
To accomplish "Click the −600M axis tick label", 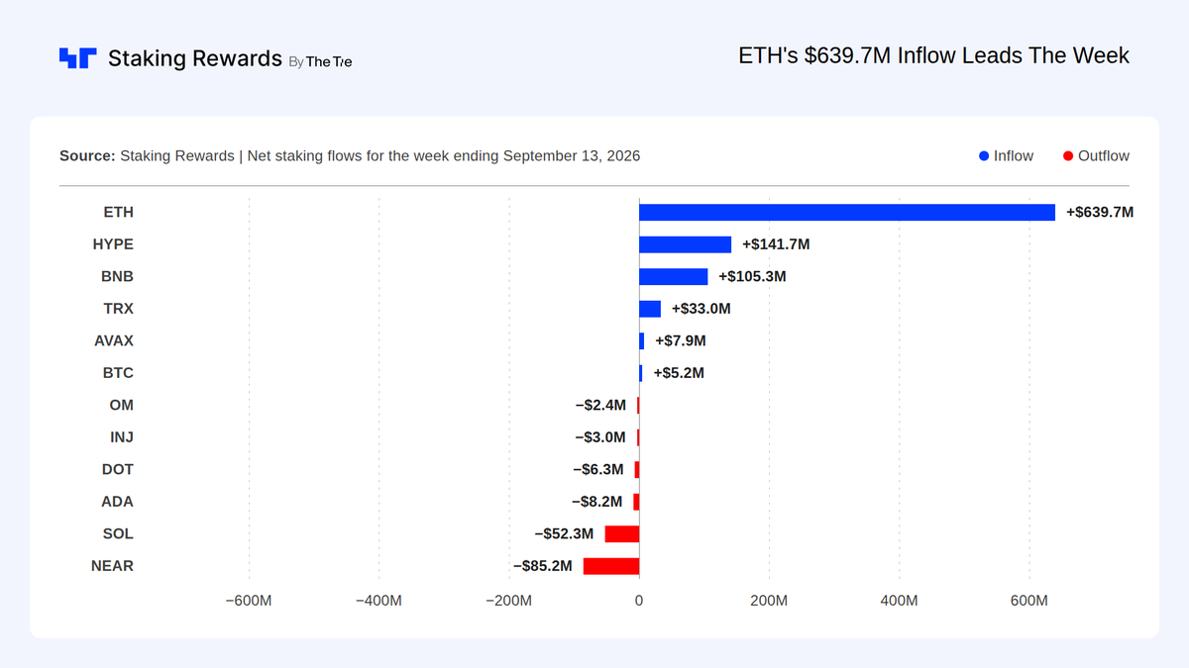I will click(x=249, y=600).
